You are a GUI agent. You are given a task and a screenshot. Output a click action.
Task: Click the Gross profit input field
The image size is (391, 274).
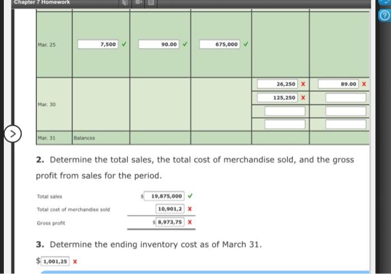[x=170, y=222]
